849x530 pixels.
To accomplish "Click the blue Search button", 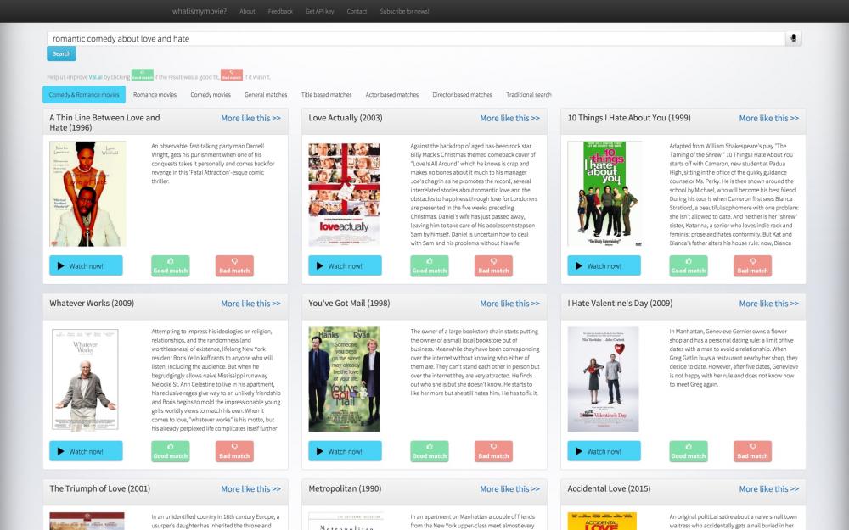I will 61,54.
